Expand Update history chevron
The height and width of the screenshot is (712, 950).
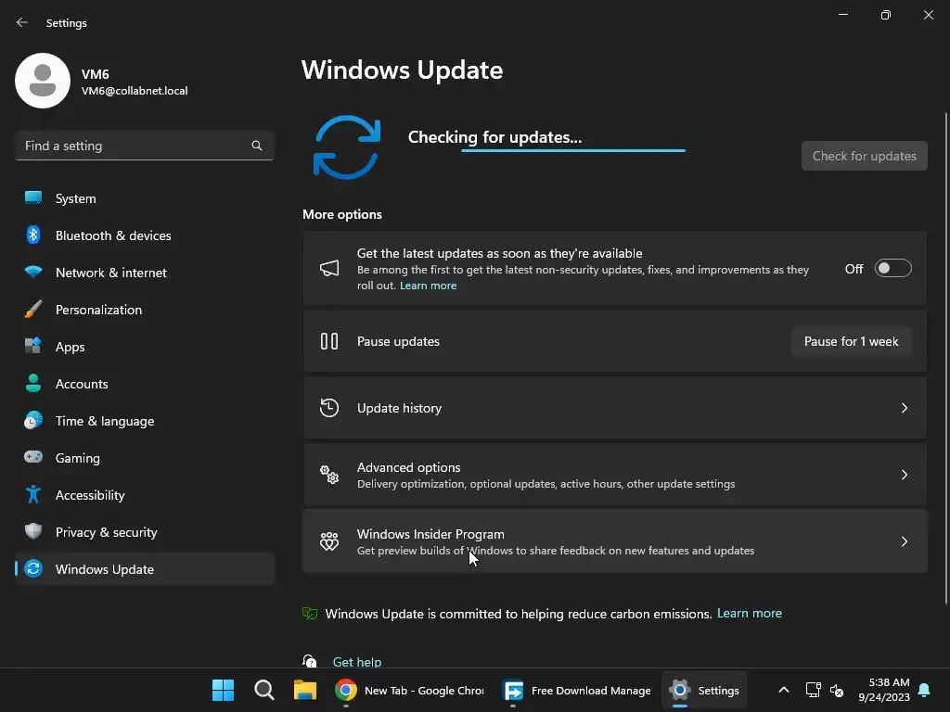tap(905, 408)
